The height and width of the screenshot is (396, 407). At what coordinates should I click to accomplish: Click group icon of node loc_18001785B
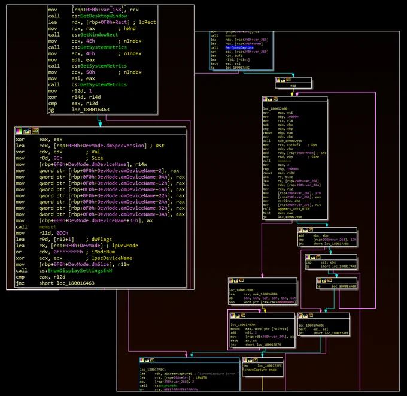click(241, 280)
